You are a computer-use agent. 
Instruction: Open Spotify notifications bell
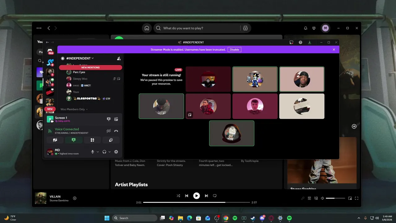306,28
